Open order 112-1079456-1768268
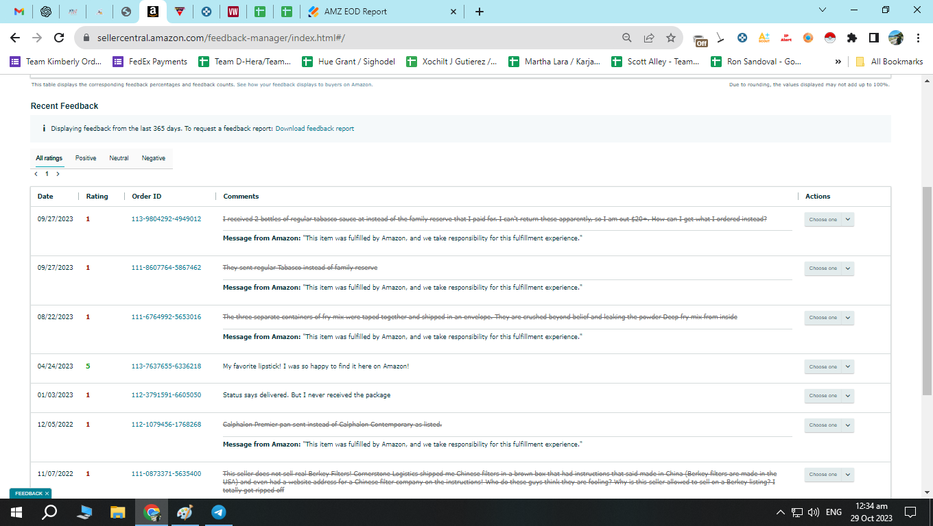The height and width of the screenshot is (526, 933). point(166,425)
